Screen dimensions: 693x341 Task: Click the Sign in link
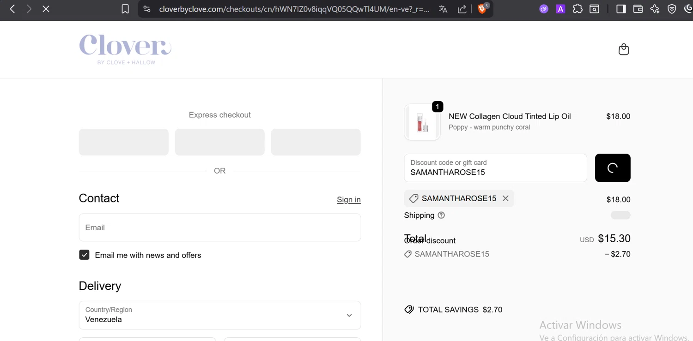(x=349, y=199)
